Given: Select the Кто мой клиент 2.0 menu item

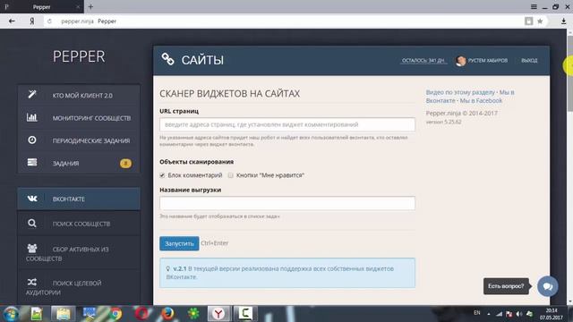Looking at the screenshot, I should coord(79,96).
